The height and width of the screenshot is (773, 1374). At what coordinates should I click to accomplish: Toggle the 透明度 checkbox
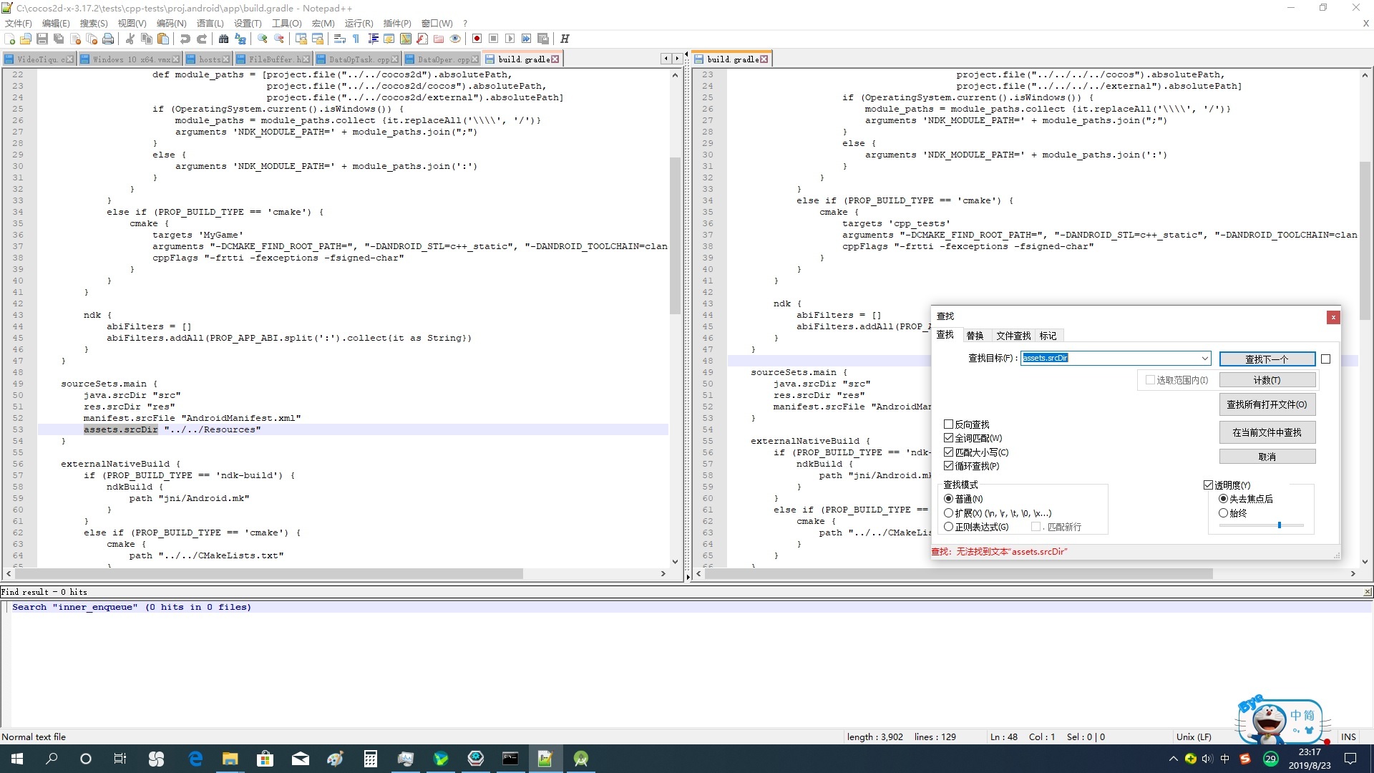pyautogui.click(x=1209, y=485)
